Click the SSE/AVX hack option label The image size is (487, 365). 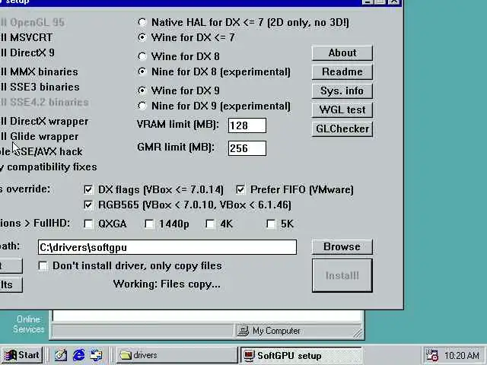[48, 151]
